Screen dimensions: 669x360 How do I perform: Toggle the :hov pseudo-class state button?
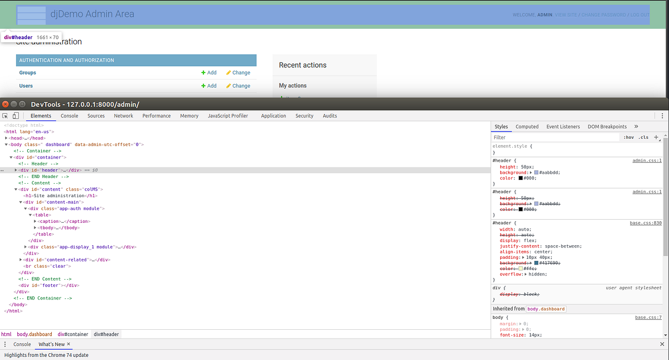coord(628,137)
